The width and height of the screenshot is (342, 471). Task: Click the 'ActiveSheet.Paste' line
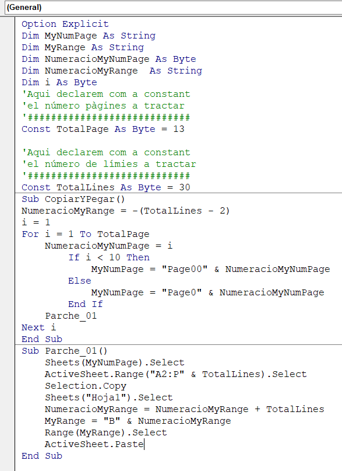pyautogui.click(x=94, y=445)
